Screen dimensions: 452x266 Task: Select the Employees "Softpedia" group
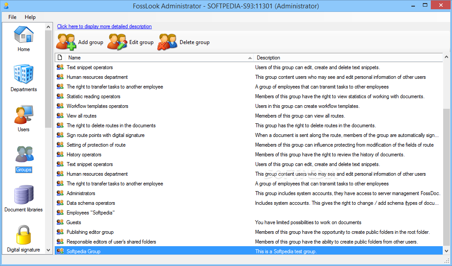tap(249, 213)
